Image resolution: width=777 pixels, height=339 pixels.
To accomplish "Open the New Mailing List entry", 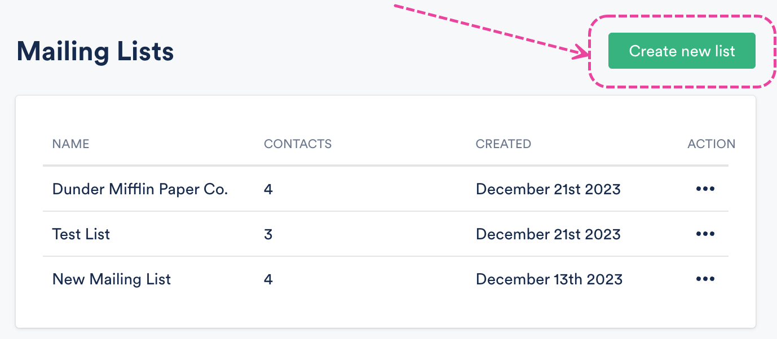I will pyautogui.click(x=112, y=279).
